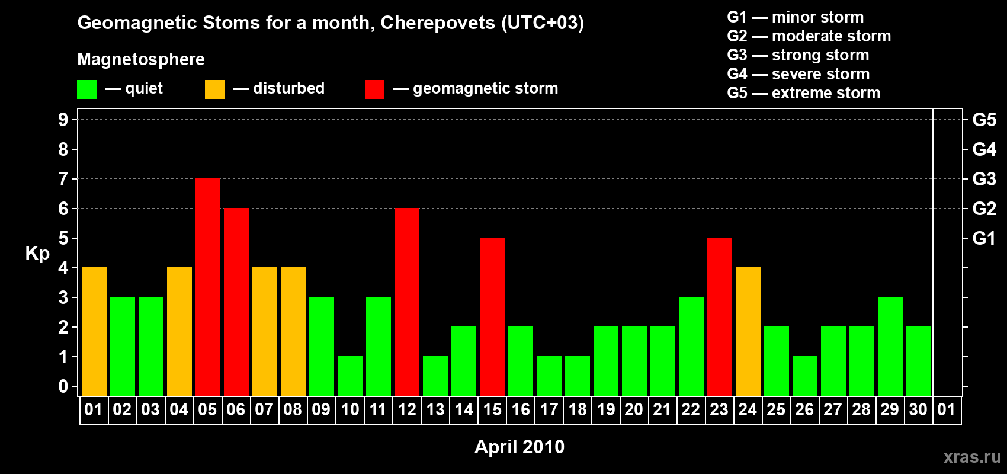Click the orange disturbed legend swatch
The width and height of the screenshot is (1007, 474).
pos(214,89)
